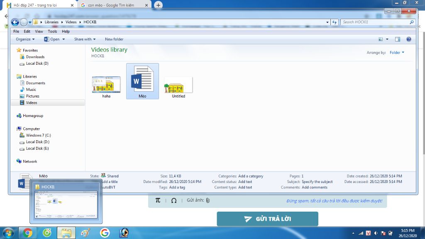The image size is (425, 239).
Task: Click Specify the subject field
Action: (317, 182)
